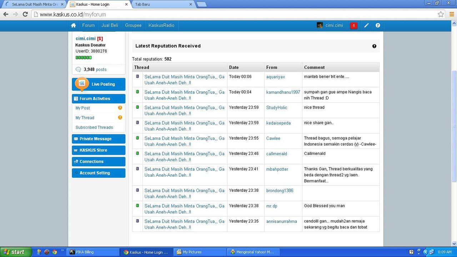Switch to PIKA Billing in the taskbar
The image size is (457, 257).
pyautogui.click(x=93, y=252)
